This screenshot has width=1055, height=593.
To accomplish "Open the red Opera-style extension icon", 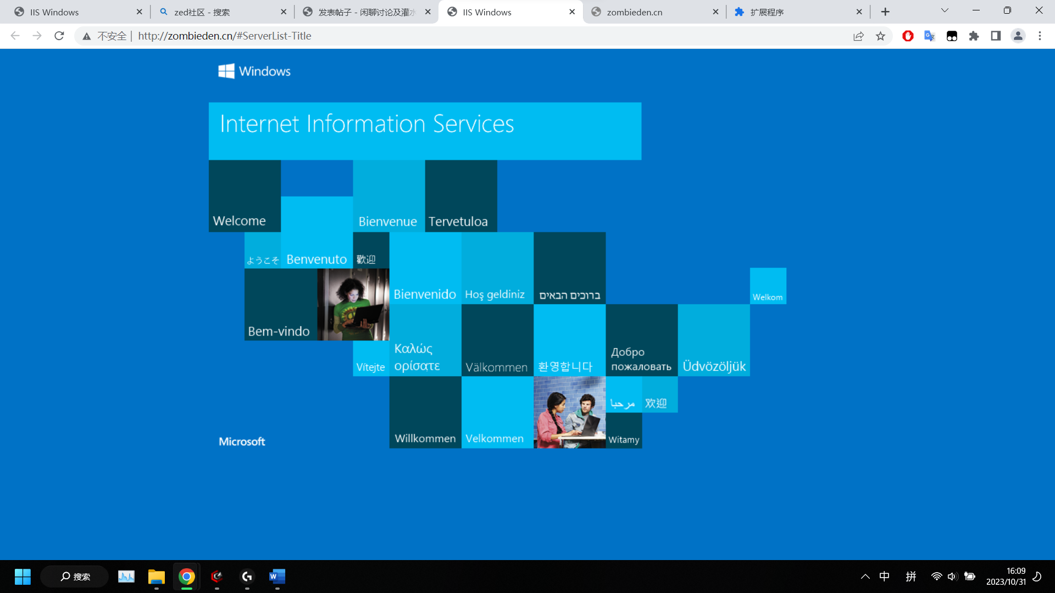I will (908, 36).
